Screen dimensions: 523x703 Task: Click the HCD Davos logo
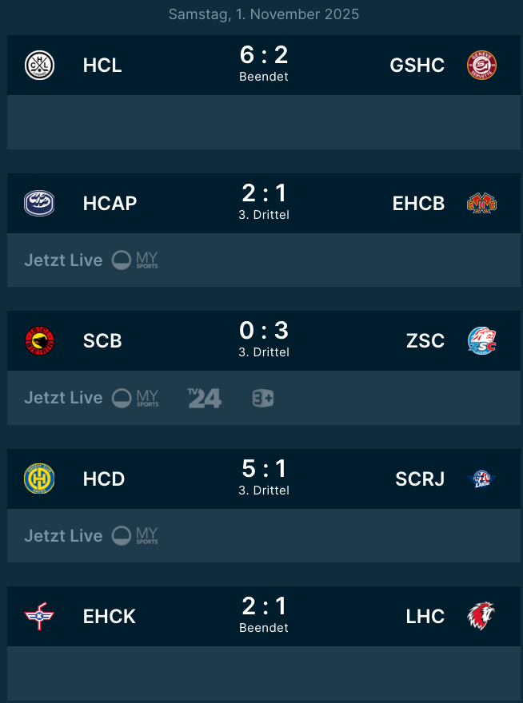39,479
